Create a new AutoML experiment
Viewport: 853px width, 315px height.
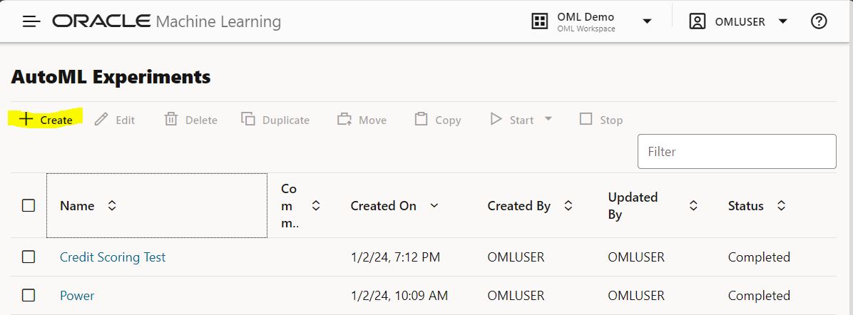[46, 120]
